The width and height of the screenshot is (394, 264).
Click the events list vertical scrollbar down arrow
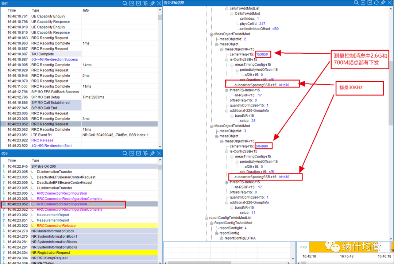[160, 147]
